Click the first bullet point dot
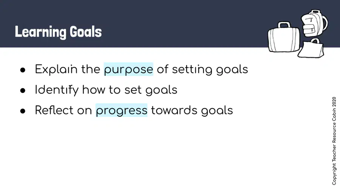 23,70
